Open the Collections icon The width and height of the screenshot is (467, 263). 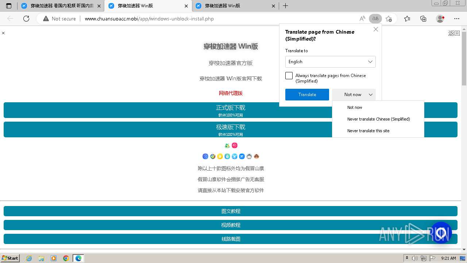[x=423, y=19]
